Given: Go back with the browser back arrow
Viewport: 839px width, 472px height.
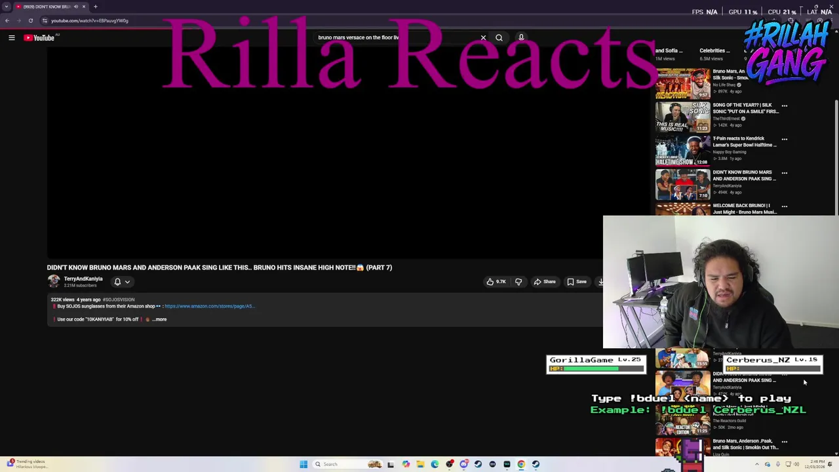Looking at the screenshot, I should pos(7,20).
